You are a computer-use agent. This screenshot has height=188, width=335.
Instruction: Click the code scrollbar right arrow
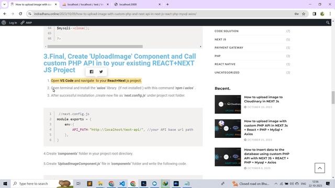pyautogui.click(x=200, y=46)
